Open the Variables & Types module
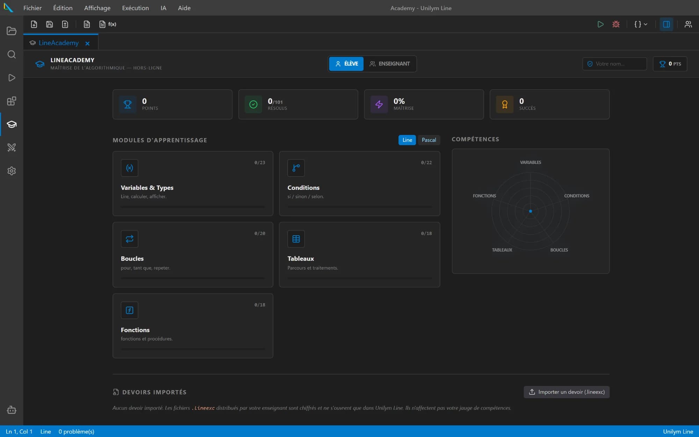The image size is (699, 437). click(193, 183)
